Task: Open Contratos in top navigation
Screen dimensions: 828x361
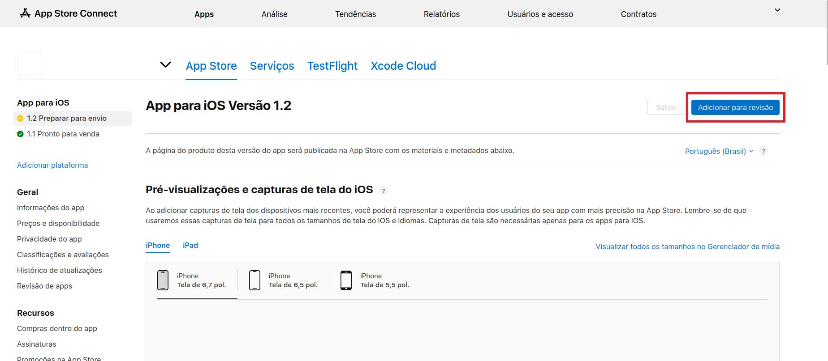Action: pyautogui.click(x=638, y=14)
